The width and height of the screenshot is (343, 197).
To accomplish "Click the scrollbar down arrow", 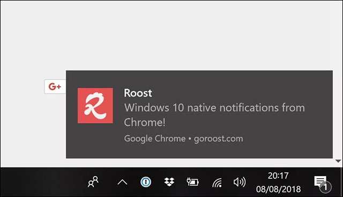I will tap(338, 161).
